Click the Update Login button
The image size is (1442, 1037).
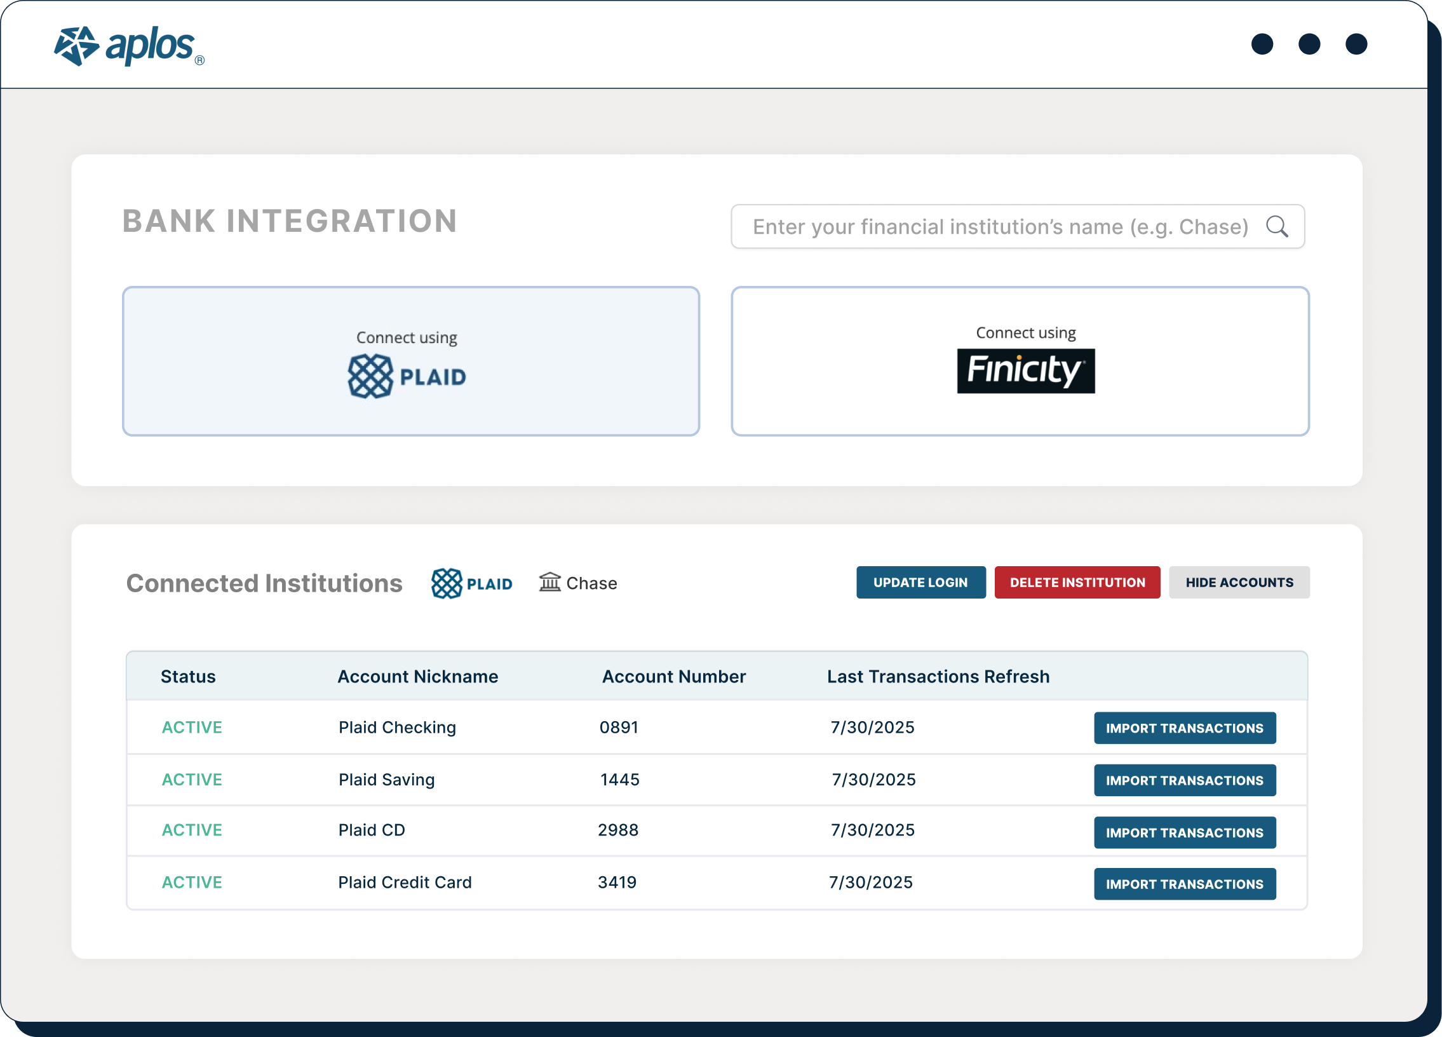tap(920, 583)
